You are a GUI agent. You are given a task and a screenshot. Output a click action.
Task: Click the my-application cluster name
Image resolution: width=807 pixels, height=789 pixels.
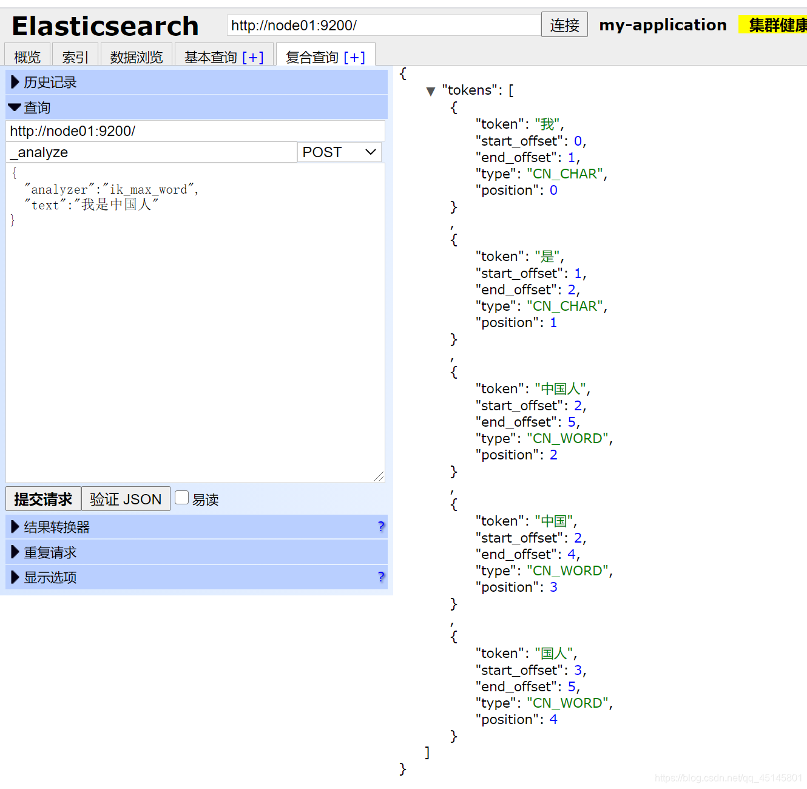[x=663, y=25]
